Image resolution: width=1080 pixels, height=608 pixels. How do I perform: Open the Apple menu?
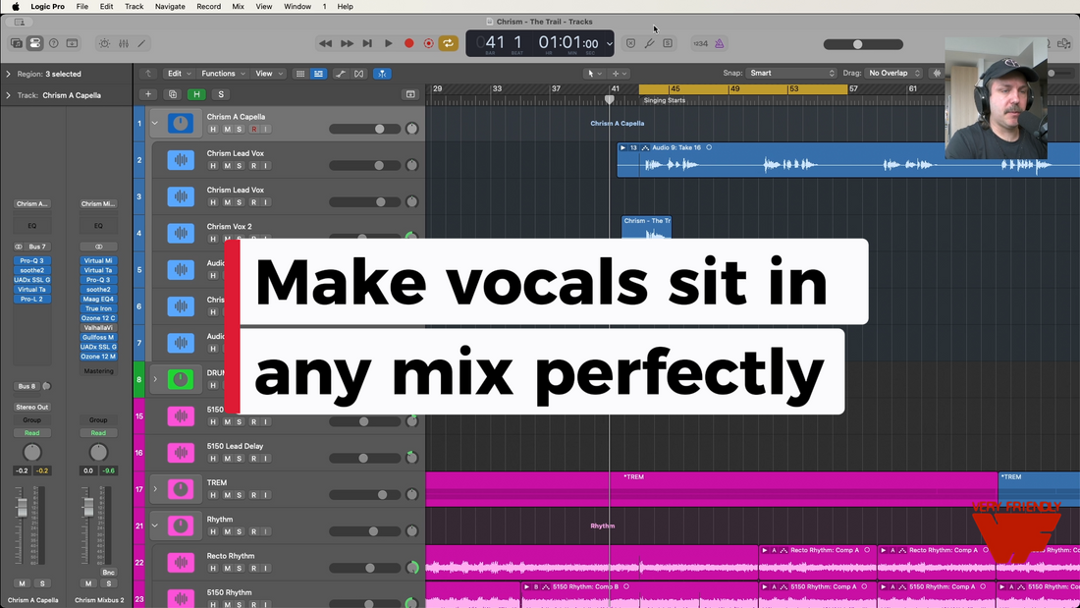tap(15, 6)
